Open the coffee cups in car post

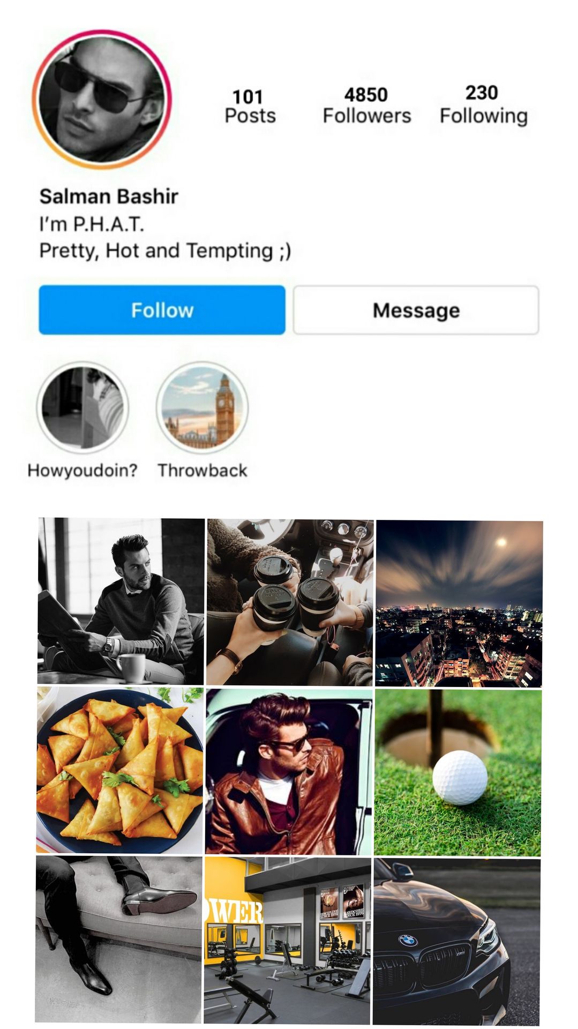click(290, 602)
